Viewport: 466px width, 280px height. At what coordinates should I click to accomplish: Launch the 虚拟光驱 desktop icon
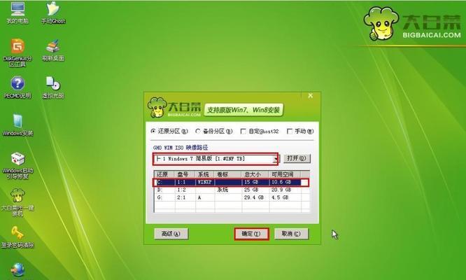click(53, 87)
